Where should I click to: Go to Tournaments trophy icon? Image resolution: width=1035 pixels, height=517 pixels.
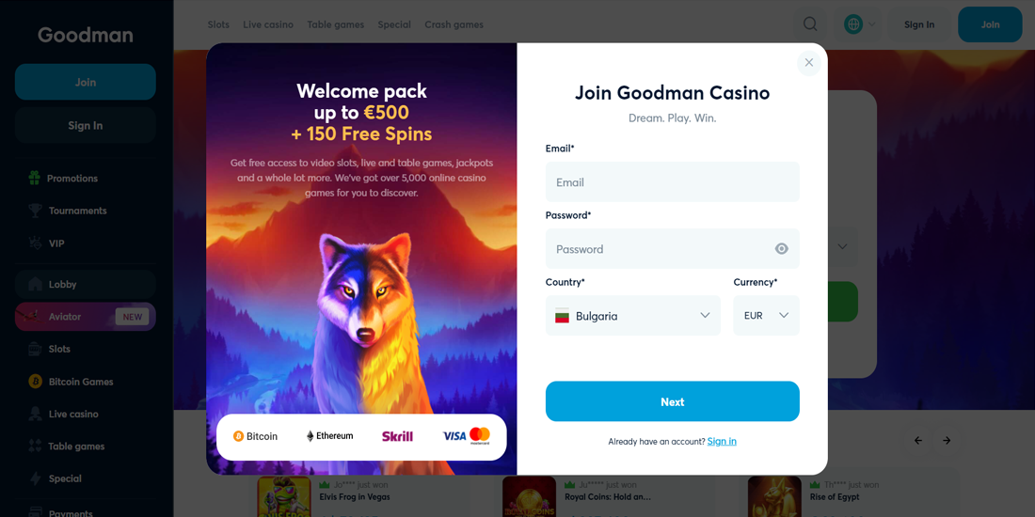coord(35,211)
